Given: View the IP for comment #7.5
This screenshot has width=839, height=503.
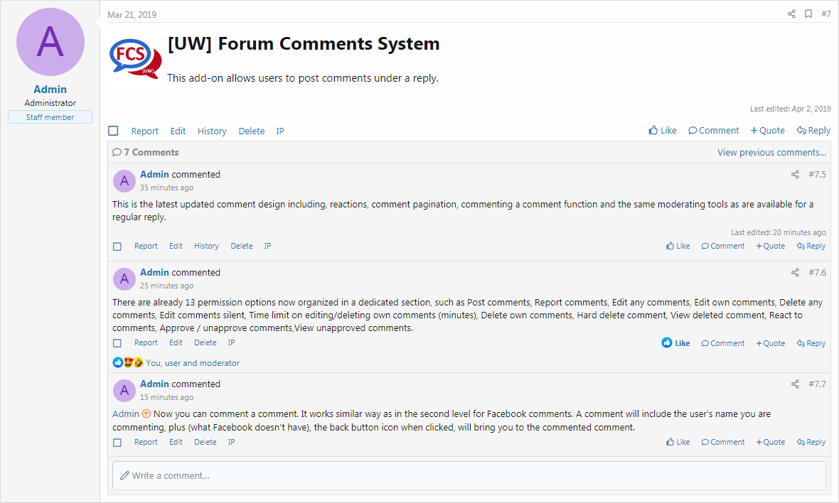Looking at the screenshot, I should 267,245.
